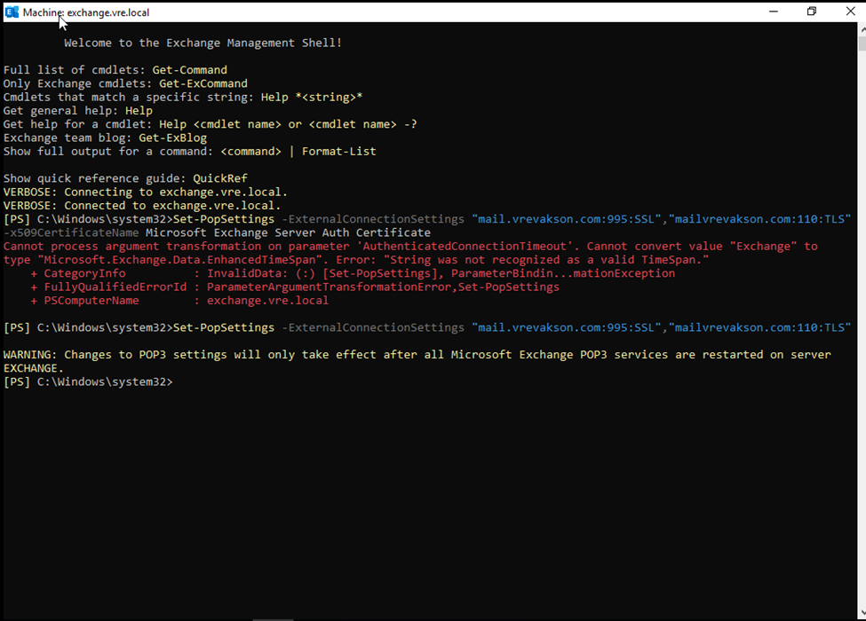Click the welcome message line
The width and height of the screenshot is (866, 621).
pyautogui.click(x=203, y=43)
